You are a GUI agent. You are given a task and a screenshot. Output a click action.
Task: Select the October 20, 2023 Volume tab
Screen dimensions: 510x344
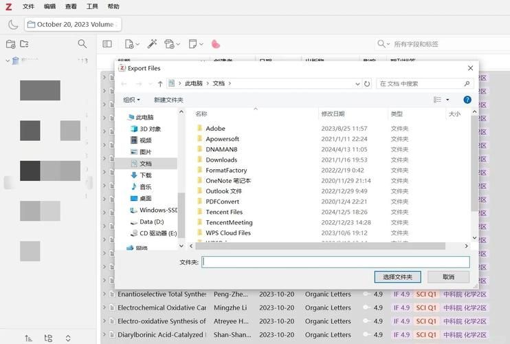coord(73,24)
